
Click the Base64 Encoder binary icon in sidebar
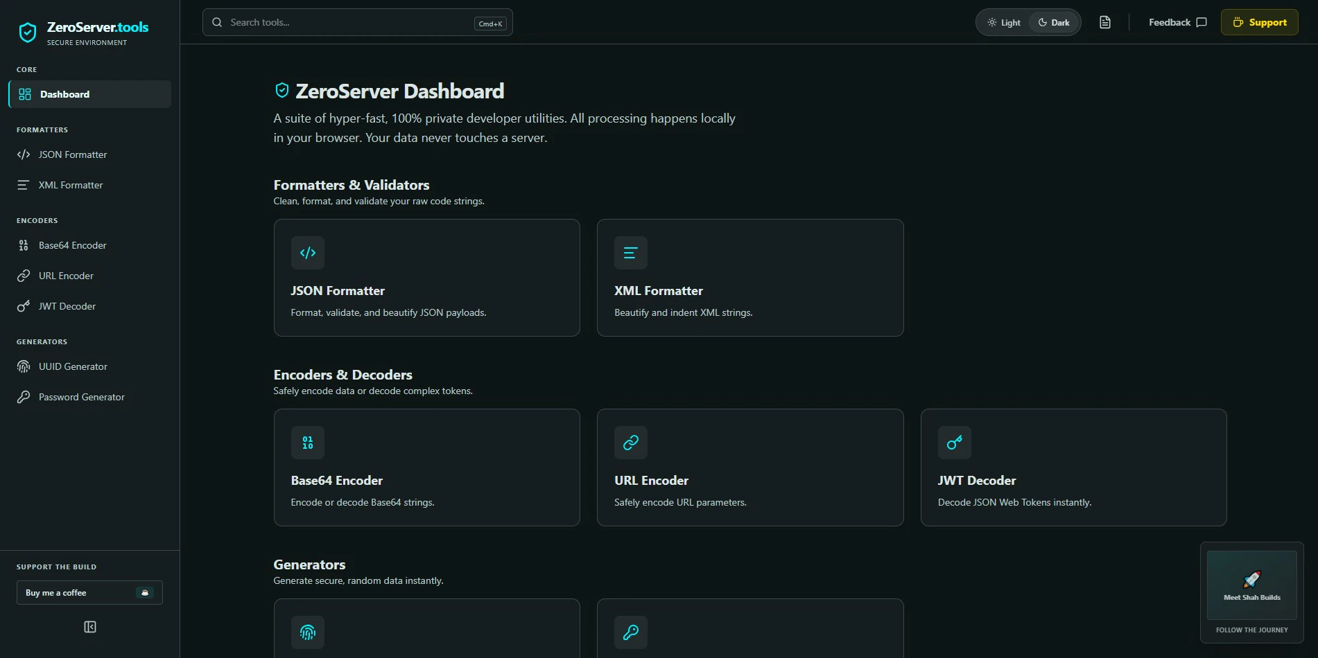pyautogui.click(x=24, y=245)
